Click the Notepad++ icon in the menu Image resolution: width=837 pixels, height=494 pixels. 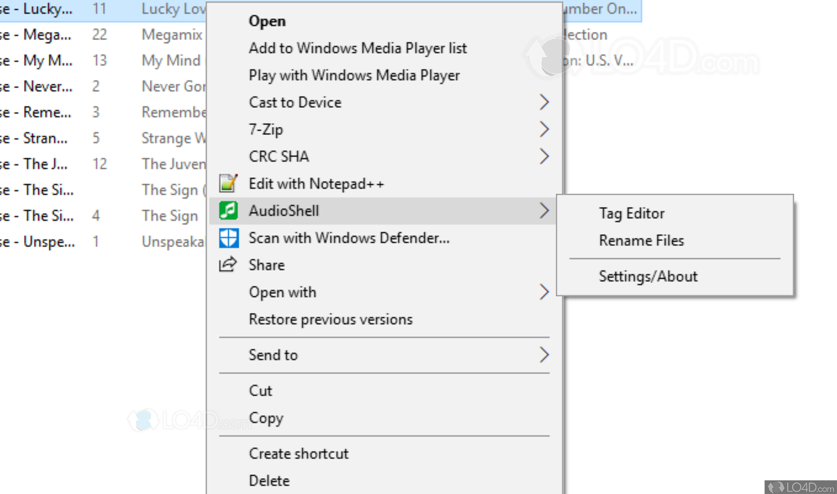point(228,183)
